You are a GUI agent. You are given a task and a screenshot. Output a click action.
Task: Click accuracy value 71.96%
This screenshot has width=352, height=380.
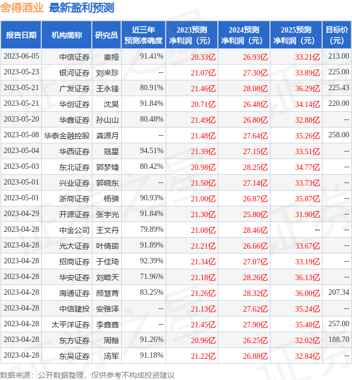[152, 277]
